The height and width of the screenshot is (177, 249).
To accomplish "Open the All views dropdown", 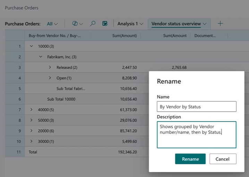I will [x=52, y=24].
